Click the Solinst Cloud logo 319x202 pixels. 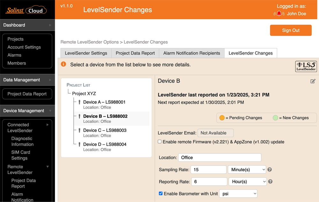26,10
